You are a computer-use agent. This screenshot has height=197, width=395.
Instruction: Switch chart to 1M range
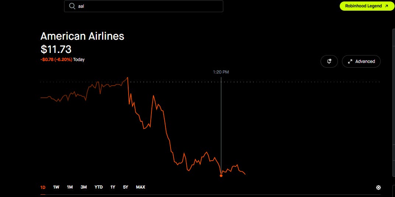tap(70, 187)
